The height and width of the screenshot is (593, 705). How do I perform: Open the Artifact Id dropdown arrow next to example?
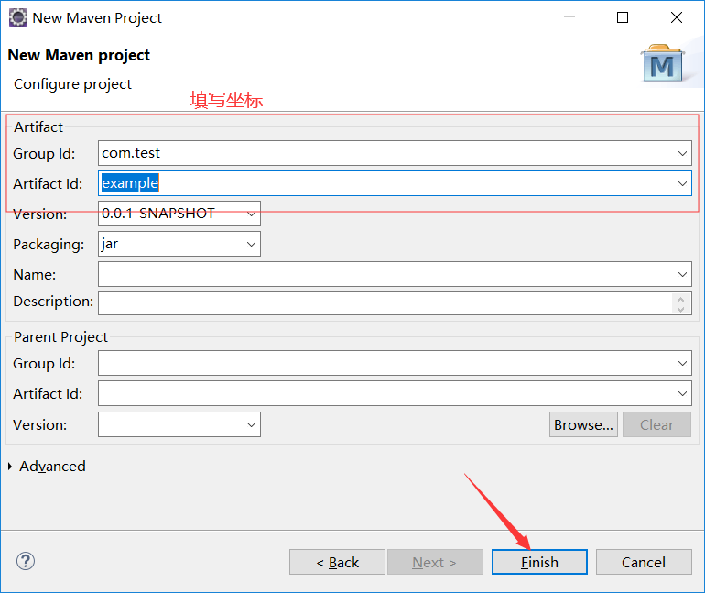pyautogui.click(x=682, y=183)
